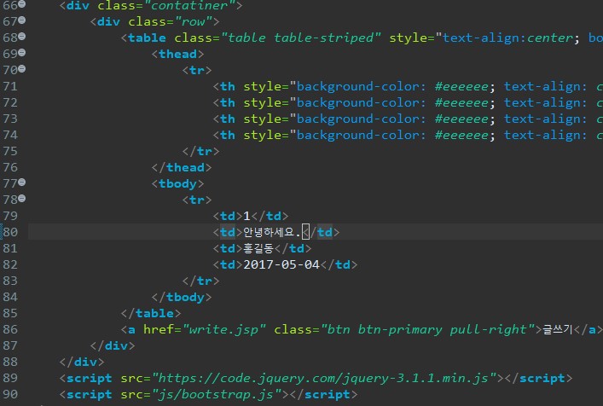Click the jquery-3.1.1.min.js URL on line 89
Viewport: 603px width, 406px height.
[x=324, y=379]
